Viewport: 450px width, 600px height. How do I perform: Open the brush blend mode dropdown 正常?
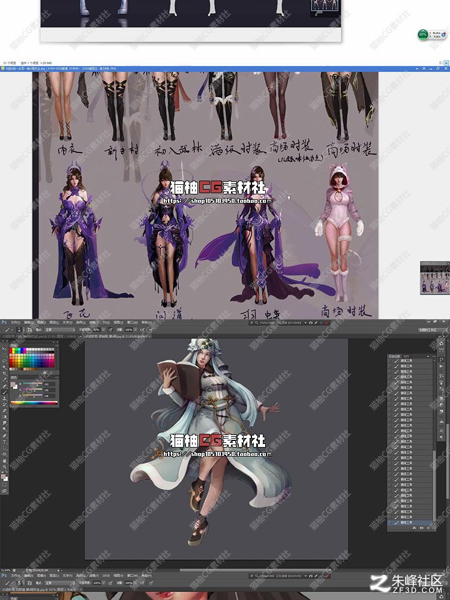point(59,330)
